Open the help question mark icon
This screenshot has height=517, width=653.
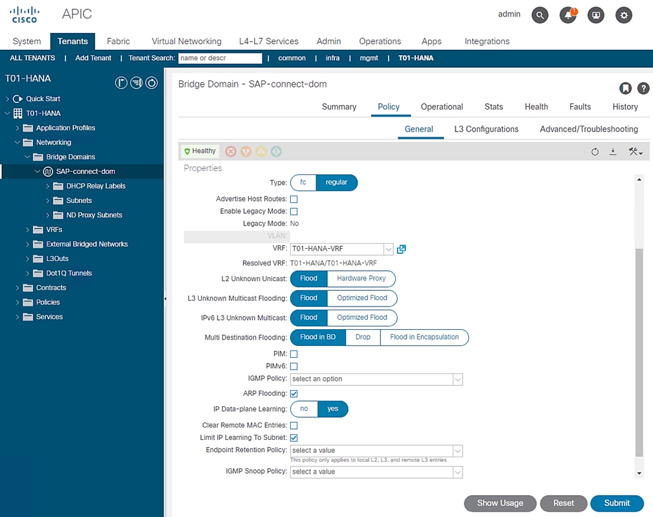click(x=643, y=88)
